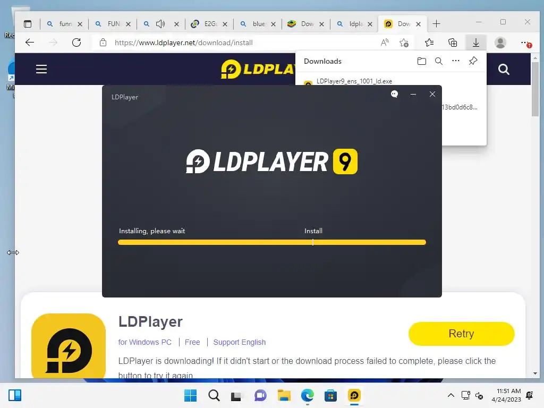Click the LDPlayer website search icon
This screenshot has width=544, height=408.
tap(504, 70)
